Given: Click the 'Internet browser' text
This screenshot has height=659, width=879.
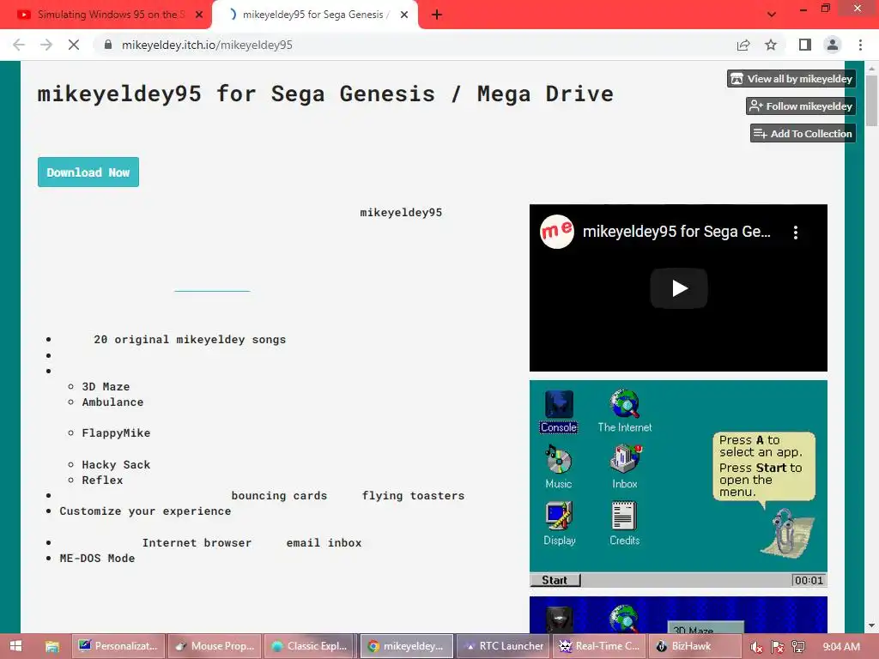Looking at the screenshot, I should [197, 542].
